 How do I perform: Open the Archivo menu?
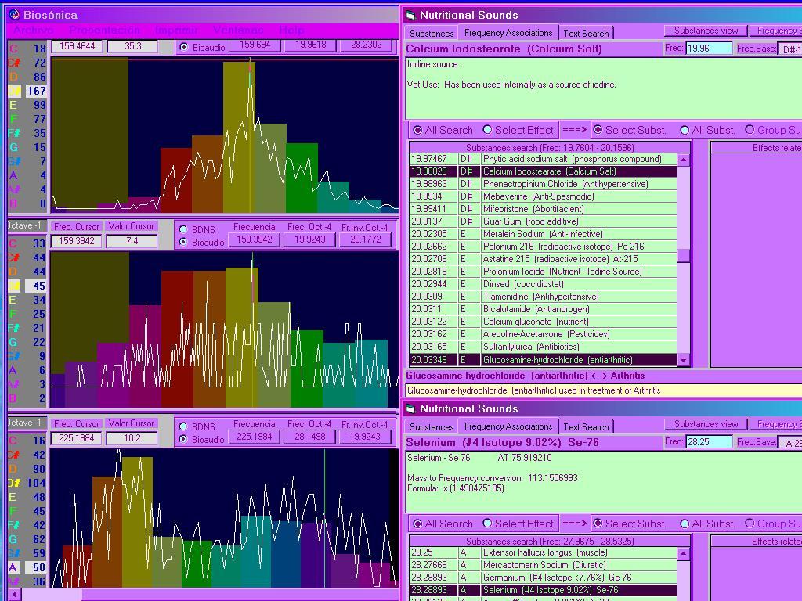pos(34,31)
